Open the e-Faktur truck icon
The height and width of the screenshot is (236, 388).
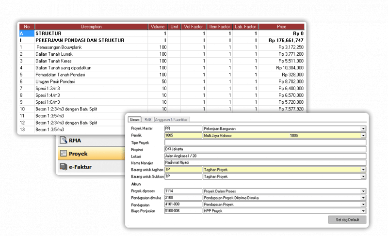pyautogui.click(x=63, y=167)
